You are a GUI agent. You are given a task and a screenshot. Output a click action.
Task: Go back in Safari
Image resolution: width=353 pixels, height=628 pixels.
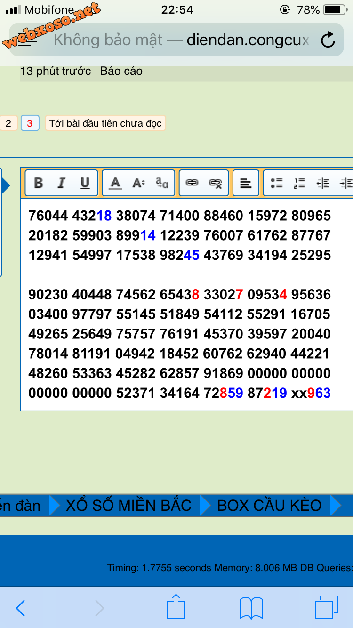point(20,608)
